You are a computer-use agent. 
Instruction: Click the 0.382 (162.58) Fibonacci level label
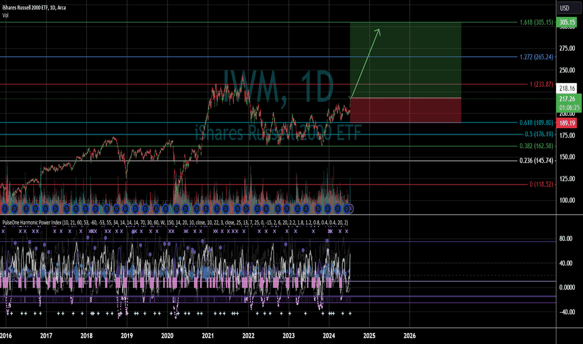(x=537, y=146)
